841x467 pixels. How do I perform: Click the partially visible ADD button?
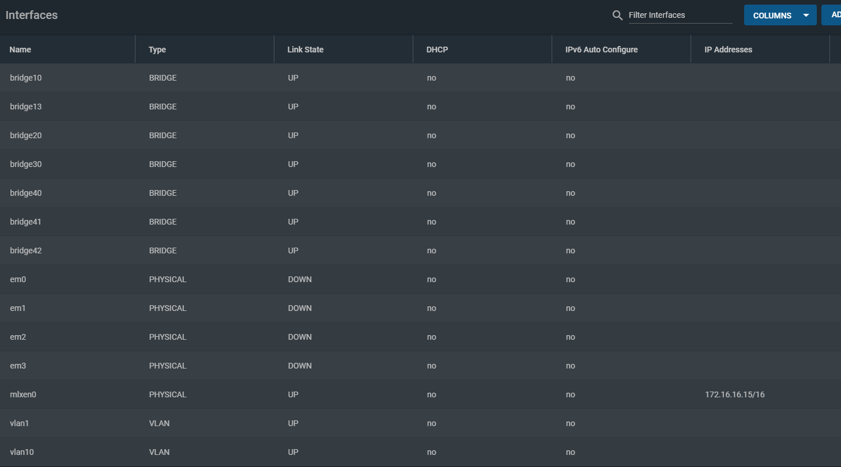click(831, 15)
